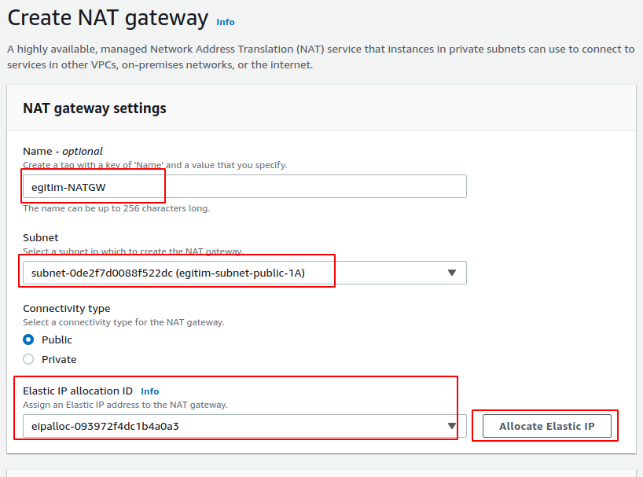
Task: Click the Allocate Elastic IP button
Action: (546, 426)
